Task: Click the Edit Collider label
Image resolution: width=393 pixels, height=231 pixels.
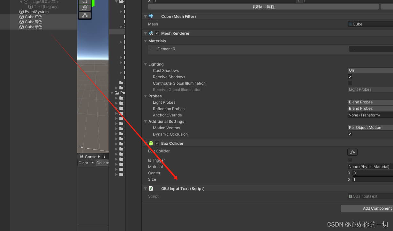Action: [x=159, y=151]
